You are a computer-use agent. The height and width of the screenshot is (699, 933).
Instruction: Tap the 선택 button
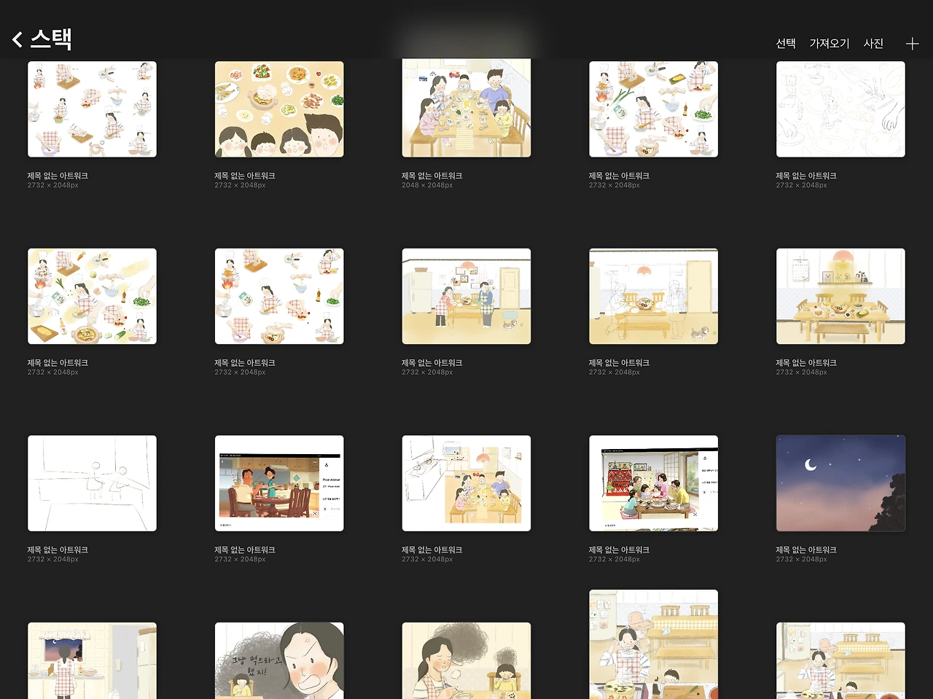(786, 44)
